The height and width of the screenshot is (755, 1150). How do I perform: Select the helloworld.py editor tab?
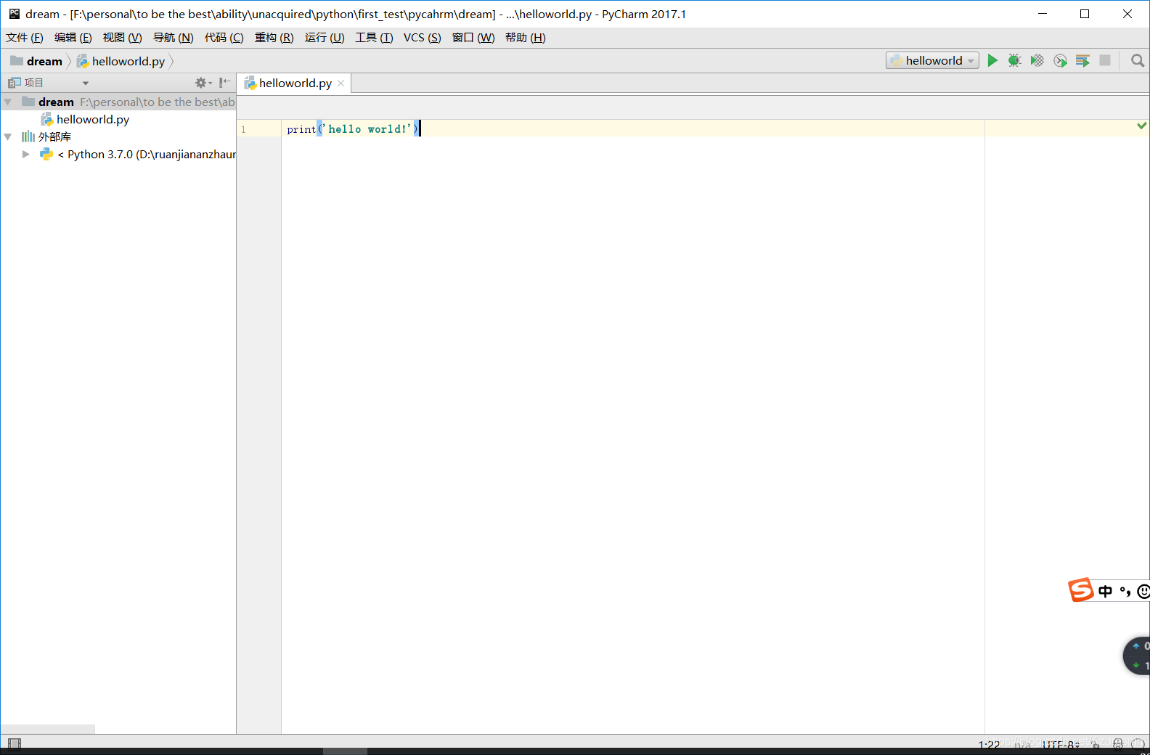click(x=295, y=83)
